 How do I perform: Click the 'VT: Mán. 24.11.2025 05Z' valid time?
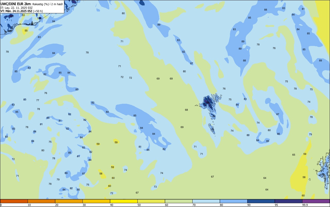[x=16, y=11]
